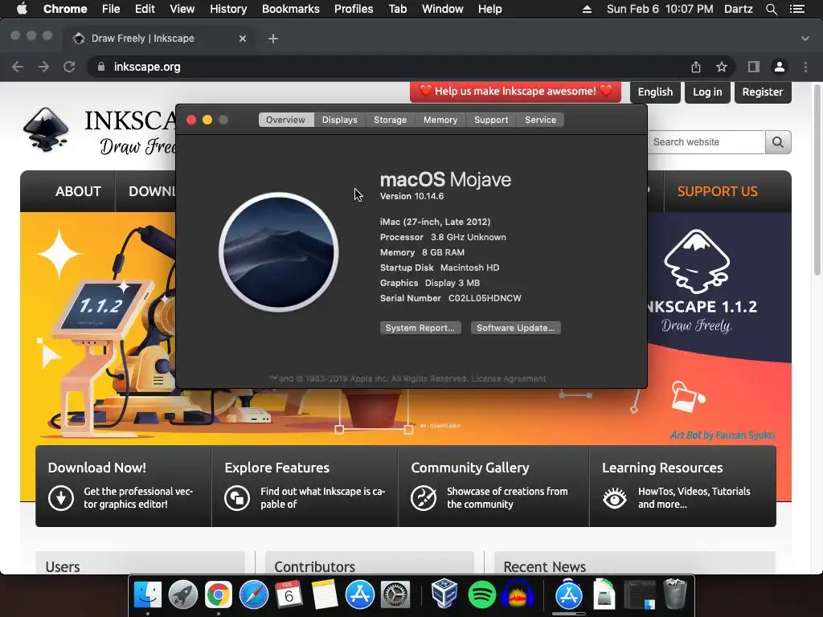Open the Profiles menu
Screen dimensions: 823x617
pyautogui.click(x=354, y=9)
